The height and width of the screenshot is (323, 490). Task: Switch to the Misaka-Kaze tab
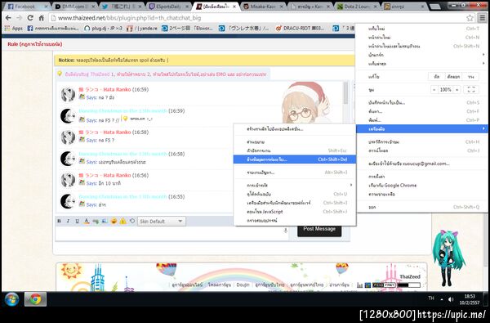pos(262,6)
